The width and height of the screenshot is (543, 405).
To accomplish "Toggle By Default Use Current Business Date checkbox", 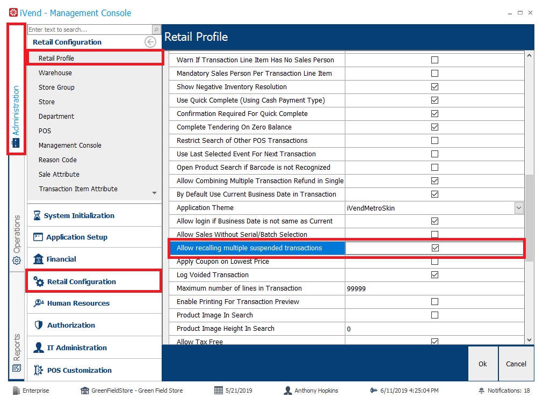I will click(435, 194).
